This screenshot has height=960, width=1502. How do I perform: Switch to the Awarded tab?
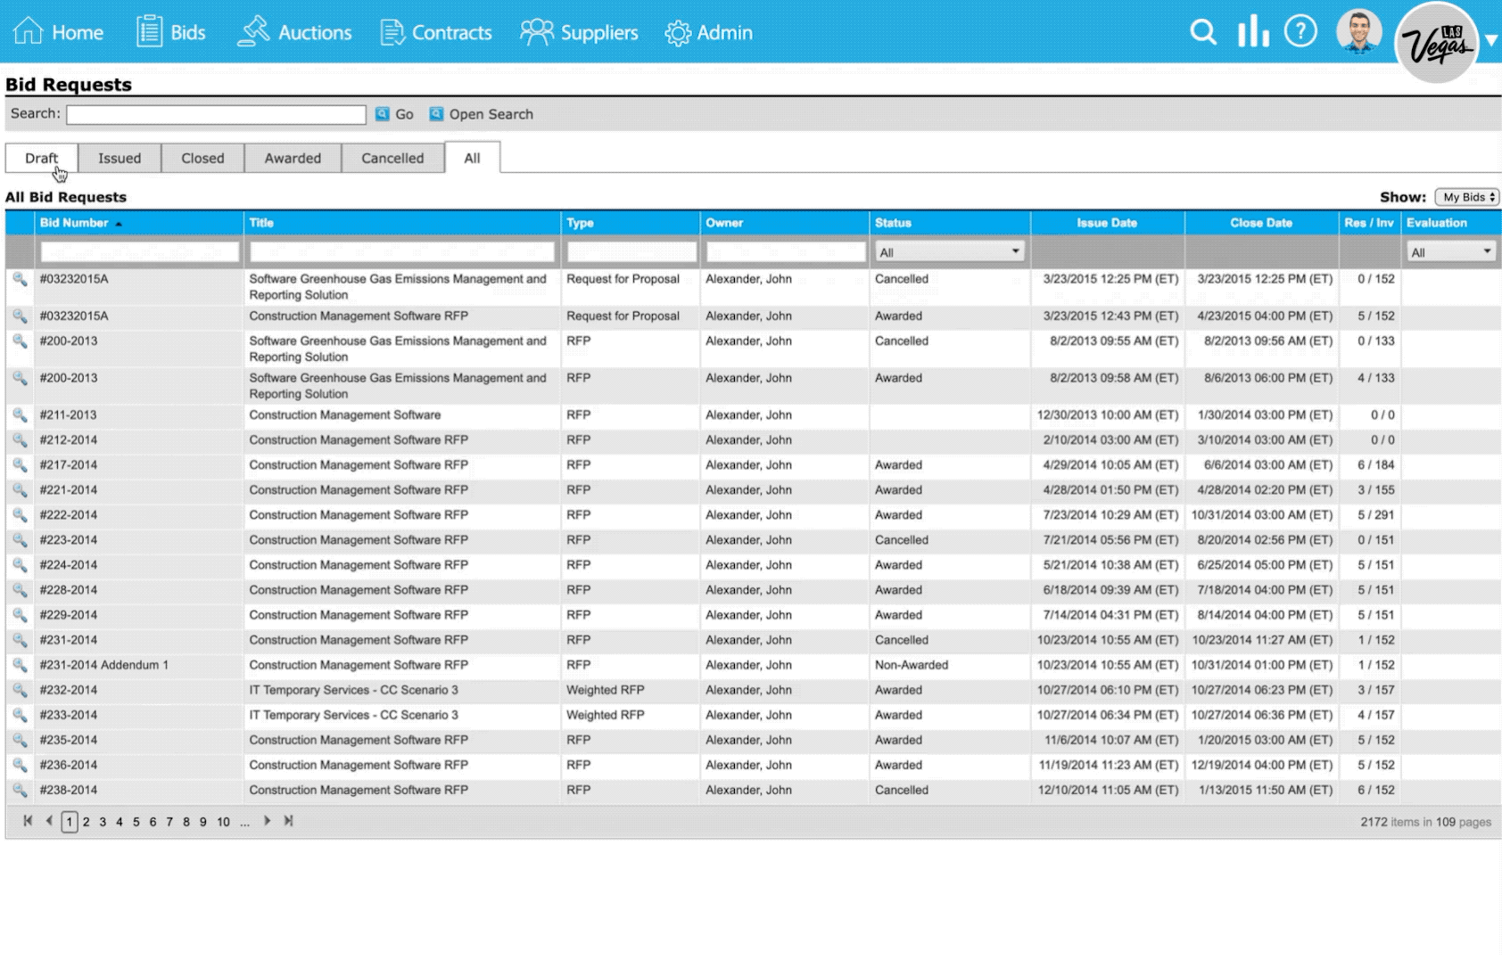tap(293, 158)
